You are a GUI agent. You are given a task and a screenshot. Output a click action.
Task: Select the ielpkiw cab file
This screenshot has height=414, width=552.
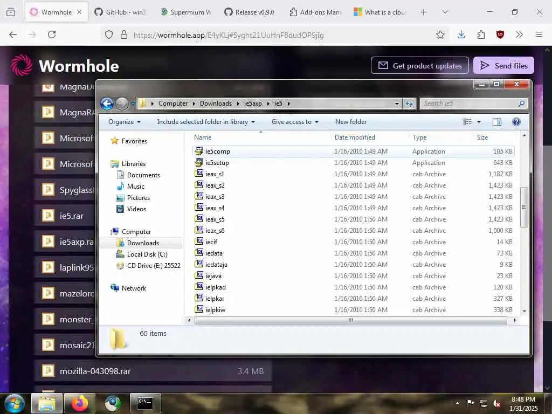coord(354,310)
